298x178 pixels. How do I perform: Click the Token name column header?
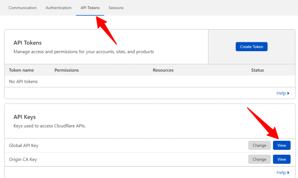(21, 70)
